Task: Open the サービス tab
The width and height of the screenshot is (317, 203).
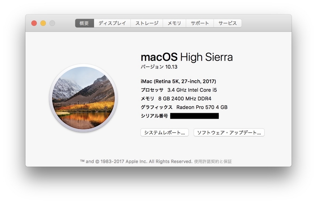Action: [227, 23]
